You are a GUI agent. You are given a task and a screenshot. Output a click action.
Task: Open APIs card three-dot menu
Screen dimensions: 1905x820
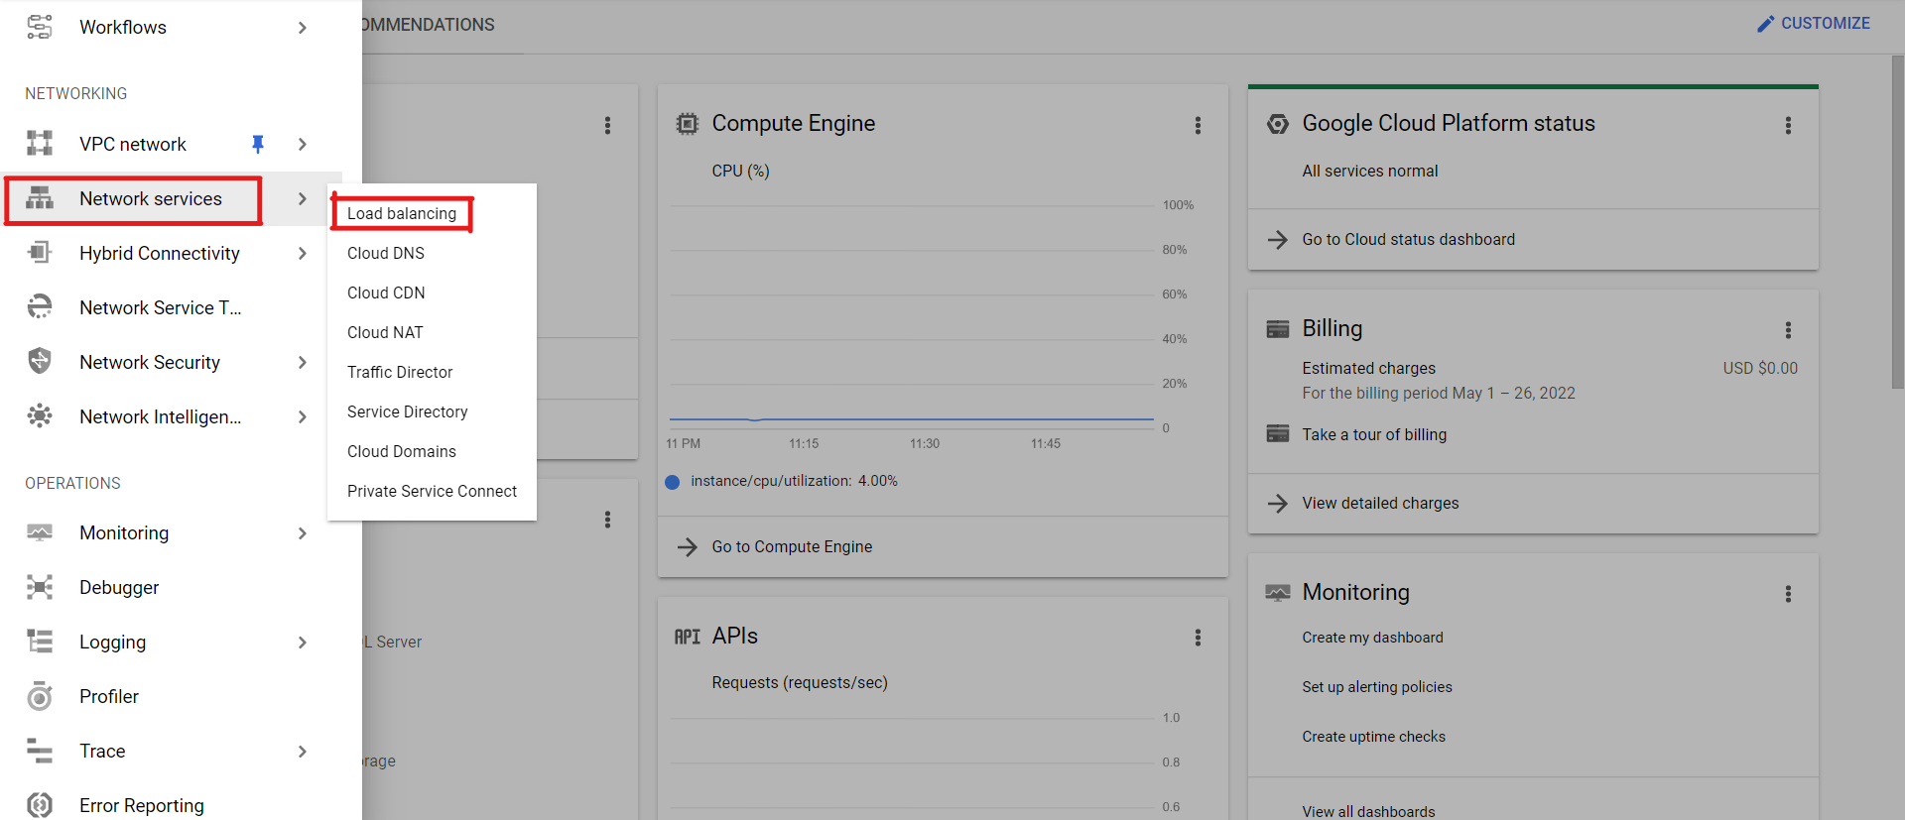[1198, 638]
